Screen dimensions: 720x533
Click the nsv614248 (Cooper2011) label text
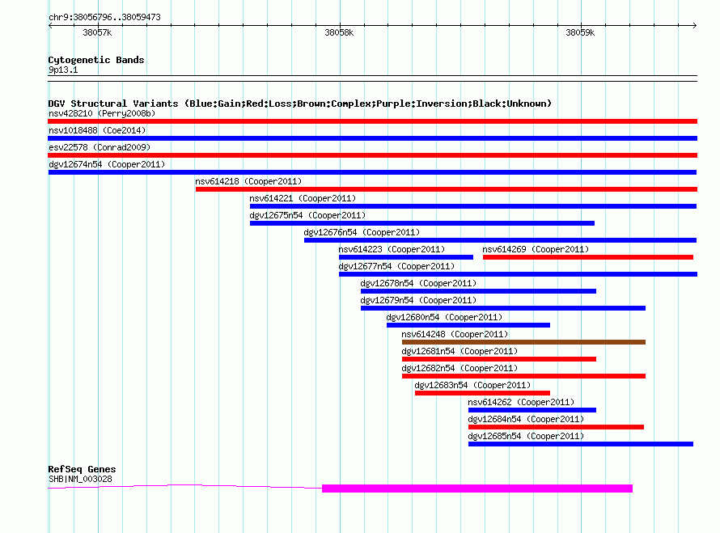pos(455,334)
